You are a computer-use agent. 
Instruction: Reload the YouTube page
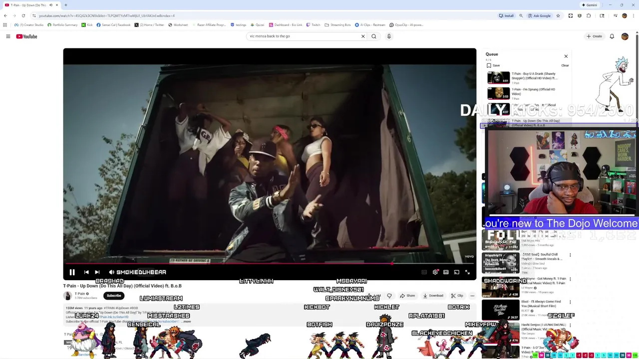(23, 15)
